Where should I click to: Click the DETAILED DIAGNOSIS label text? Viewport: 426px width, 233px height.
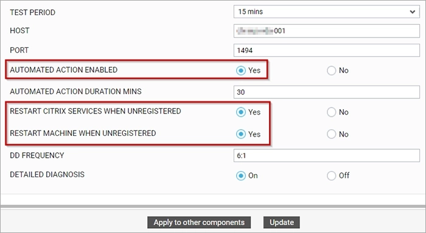tap(47, 175)
